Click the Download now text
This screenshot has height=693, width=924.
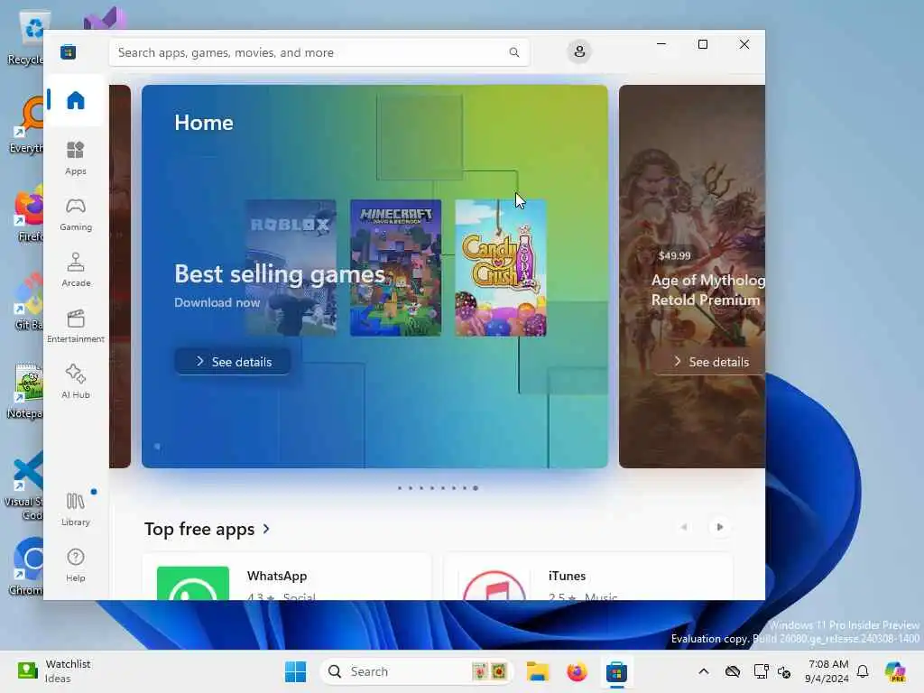tap(217, 302)
